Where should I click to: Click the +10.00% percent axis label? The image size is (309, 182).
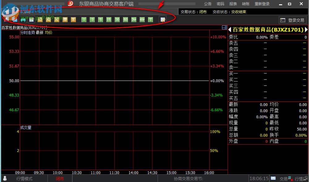click(218, 37)
